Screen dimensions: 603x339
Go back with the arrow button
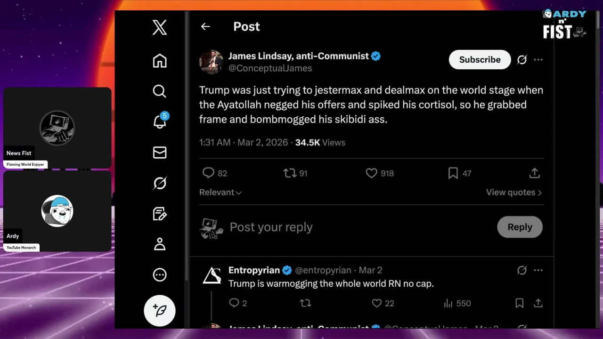pos(205,27)
